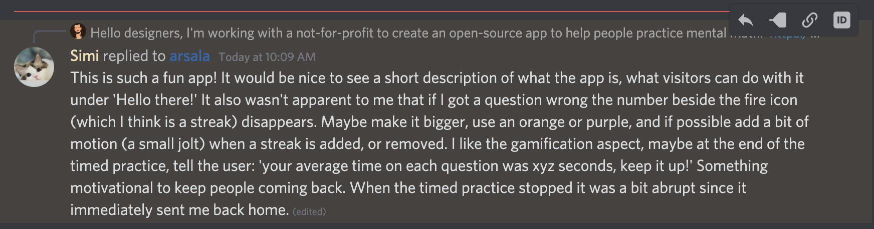Click the 'Today at 10:09 AM' timestamp
Image resolution: width=874 pixels, height=229 pixels.
pos(267,57)
